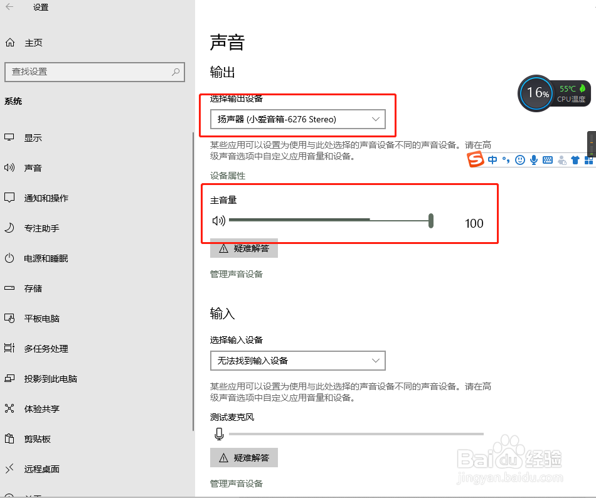The image size is (596, 498).
Task: Open the 管理声音设备 link
Action: click(x=236, y=273)
